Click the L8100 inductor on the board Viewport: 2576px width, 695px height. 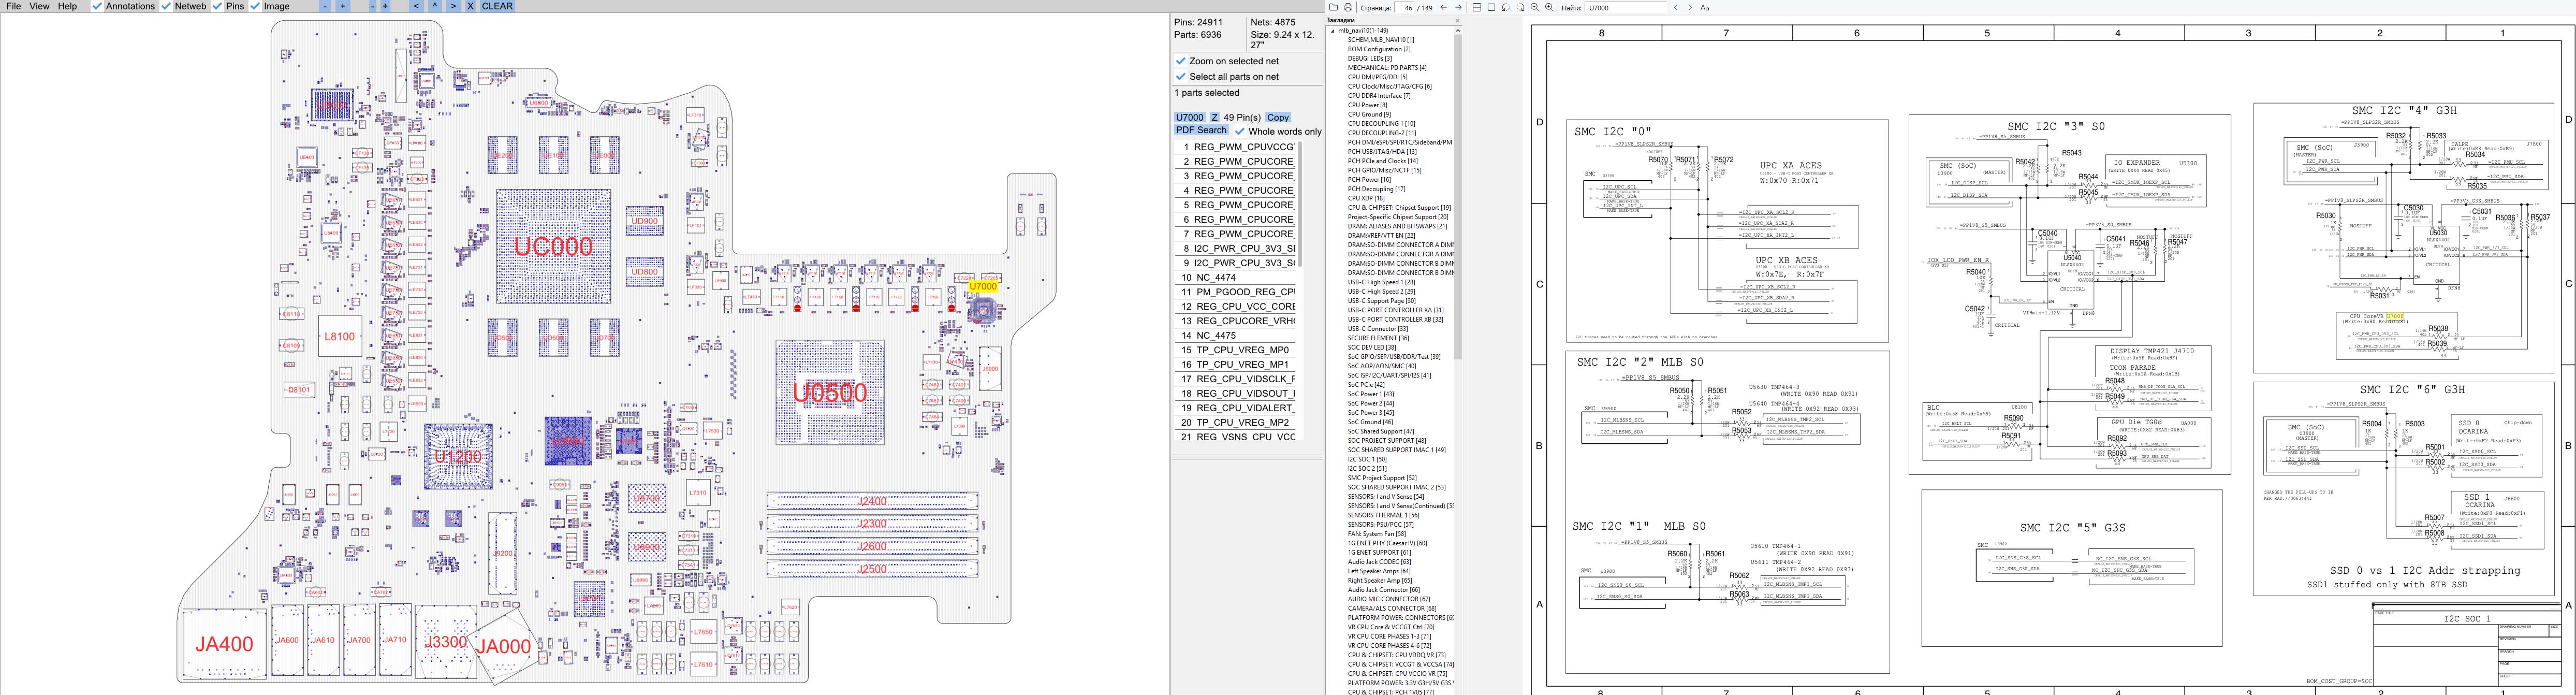339,337
